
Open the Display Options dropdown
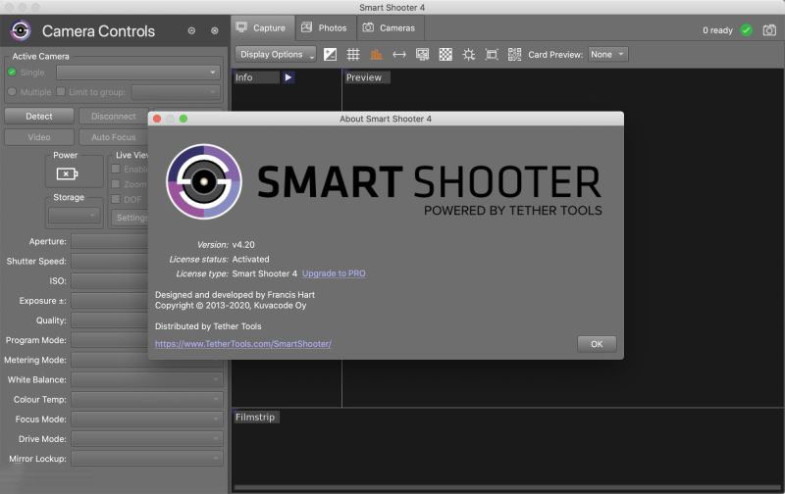point(276,55)
